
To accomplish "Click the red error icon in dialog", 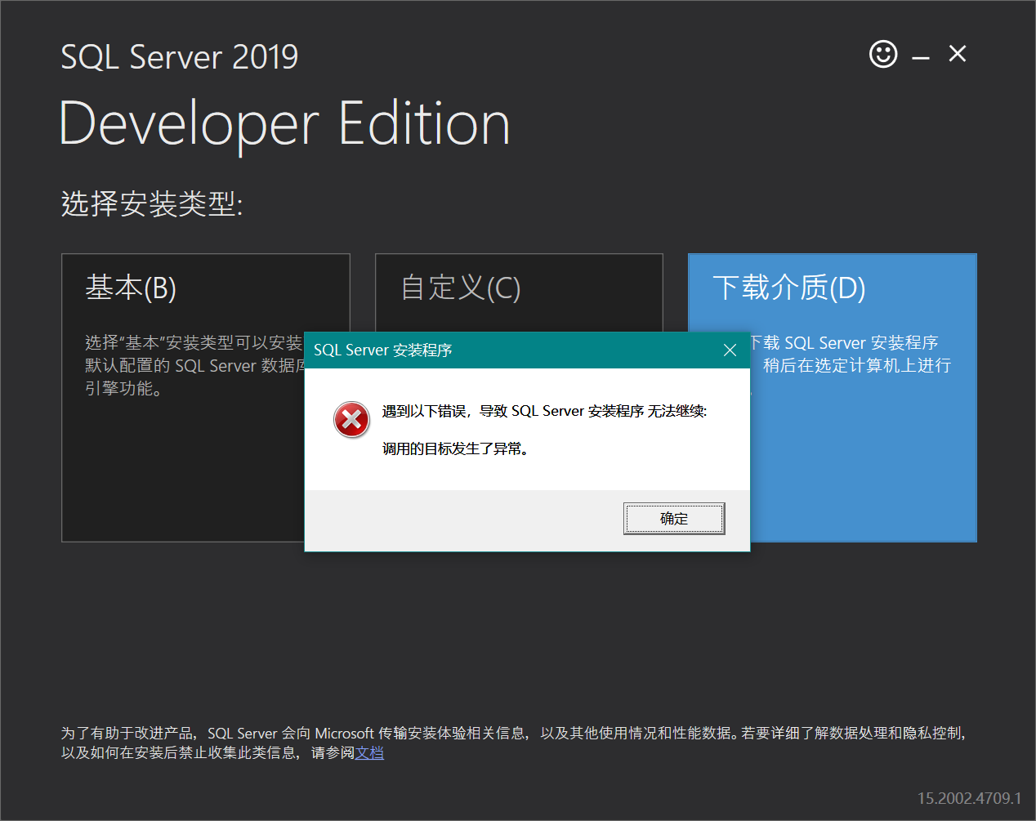I will 352,420.
